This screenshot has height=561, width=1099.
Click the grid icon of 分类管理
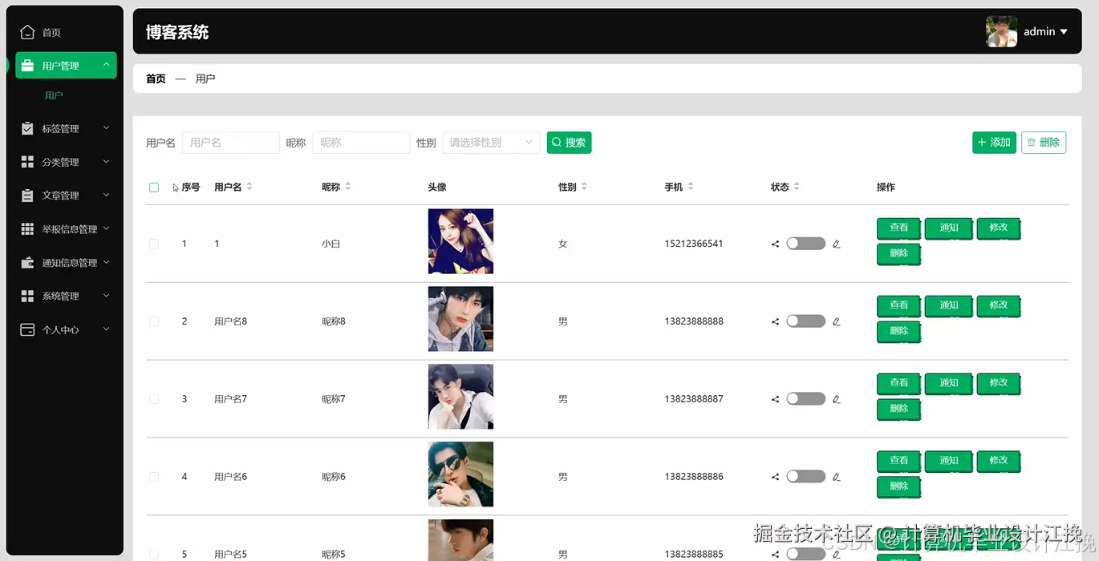(x=27, y=162)
